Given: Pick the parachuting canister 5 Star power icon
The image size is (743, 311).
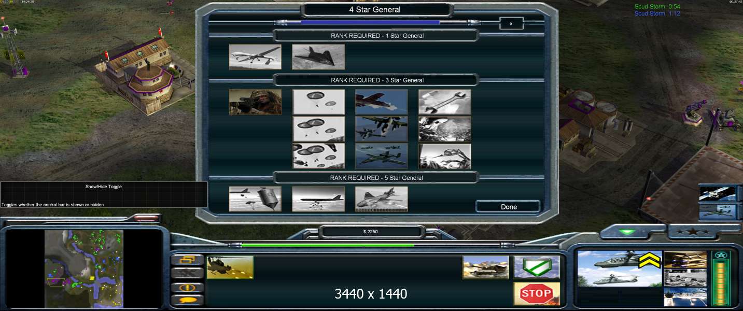Looking at the screenshot, I should click(x=255, y=199).
